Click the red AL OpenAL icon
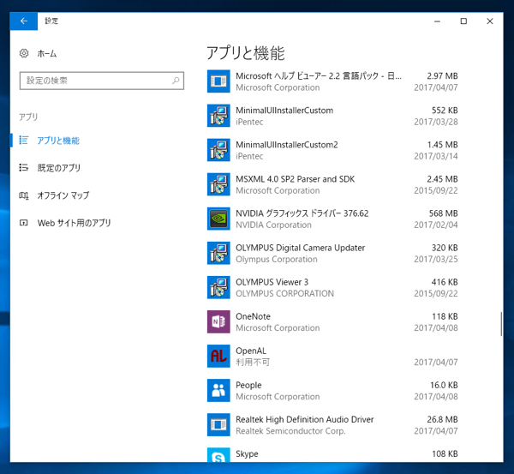Screen dimensions: 514x474 218,357
